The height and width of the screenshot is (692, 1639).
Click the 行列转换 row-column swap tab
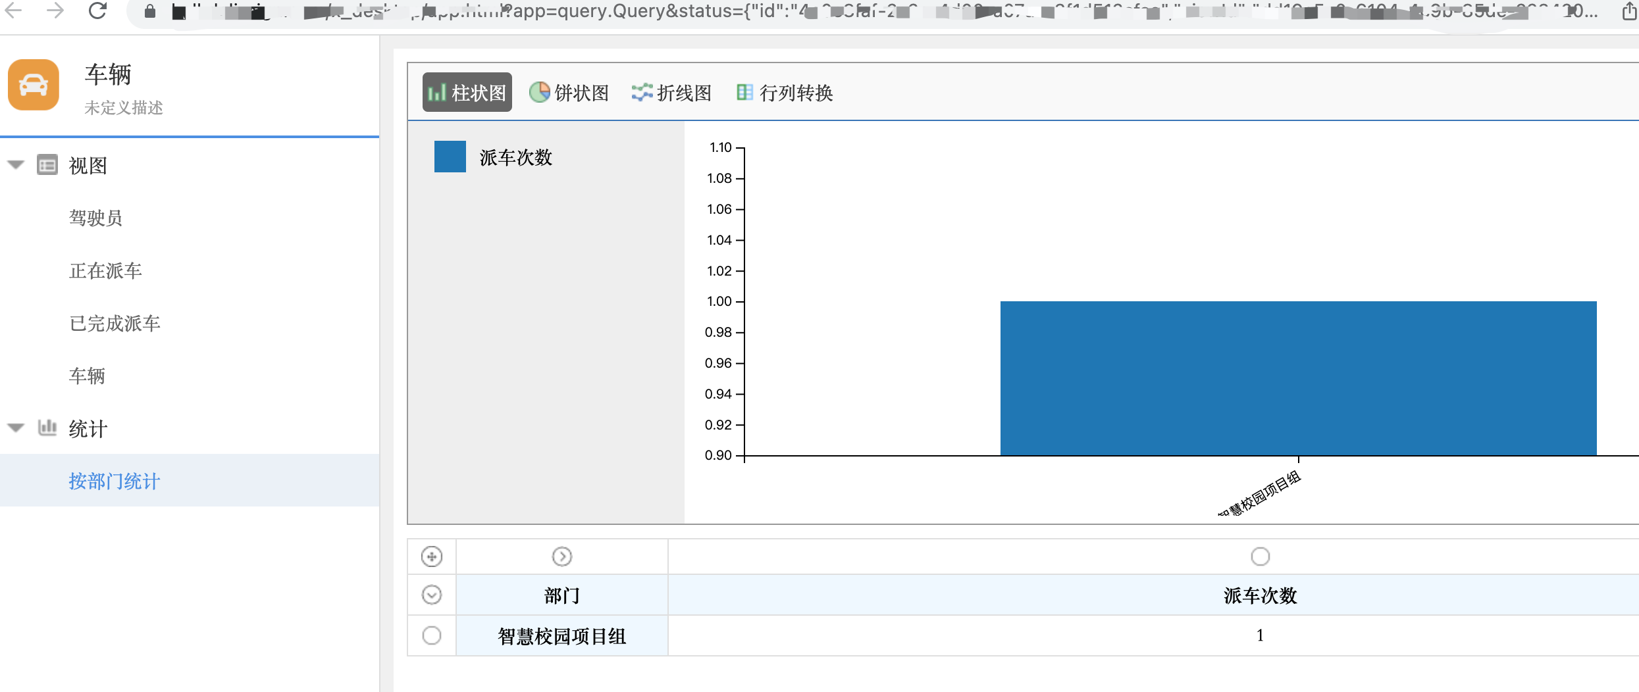coord(785,93)
